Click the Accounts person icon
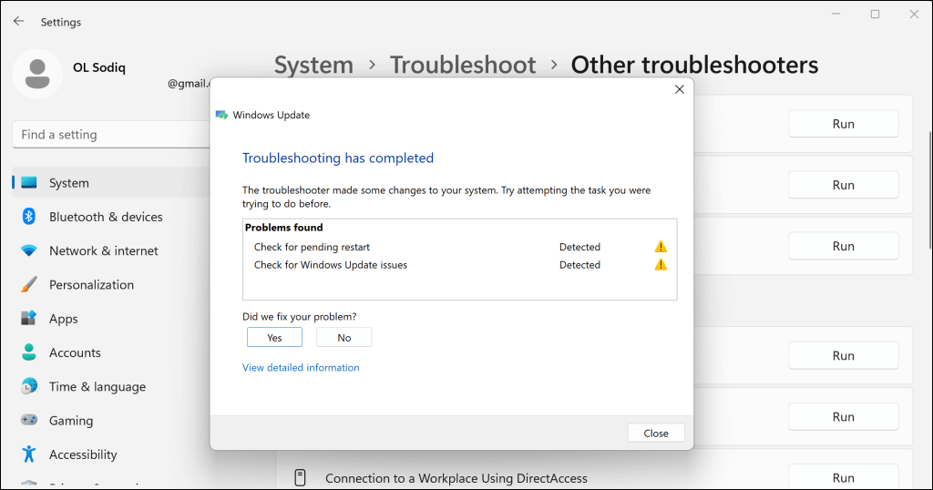Image resolution: width=933 pixels, height=490 pixels. (x=29, y=352)
